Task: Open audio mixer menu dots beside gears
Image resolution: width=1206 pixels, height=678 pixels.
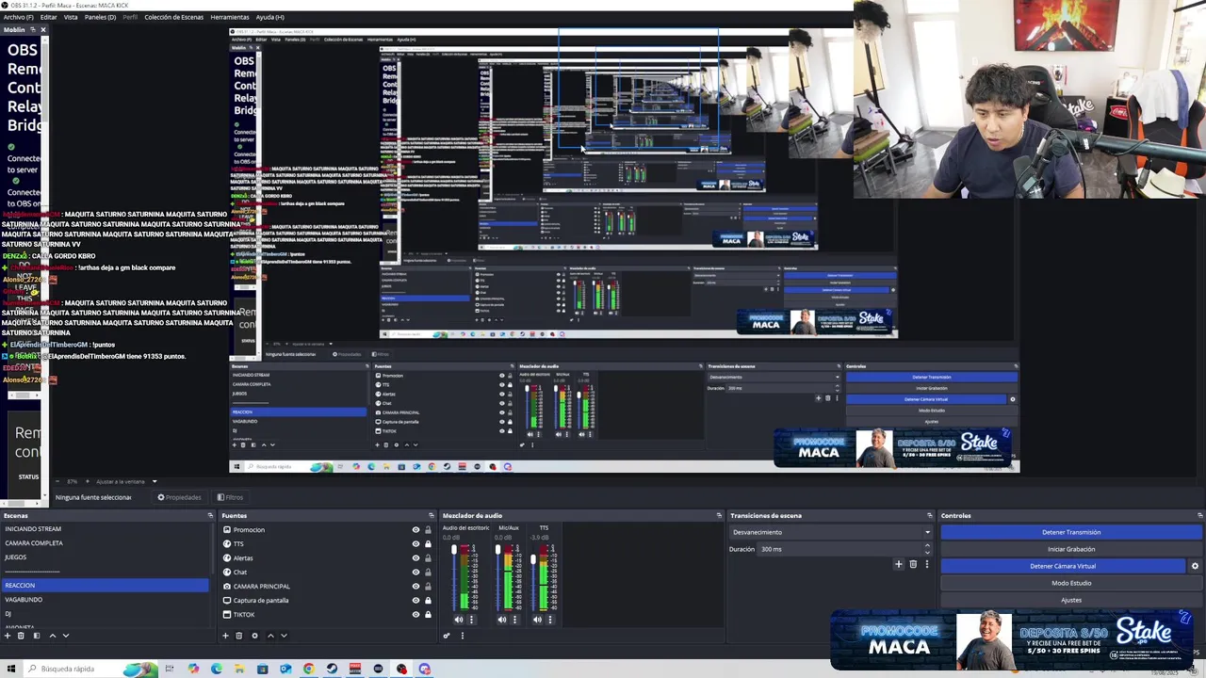Action: click(462, 636)
